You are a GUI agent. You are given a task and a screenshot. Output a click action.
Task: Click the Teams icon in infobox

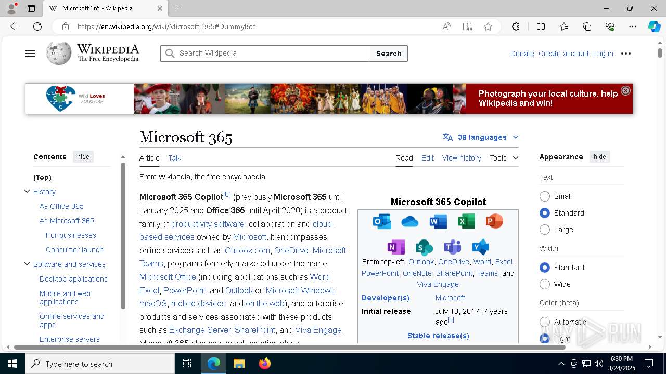click(452, 247)
